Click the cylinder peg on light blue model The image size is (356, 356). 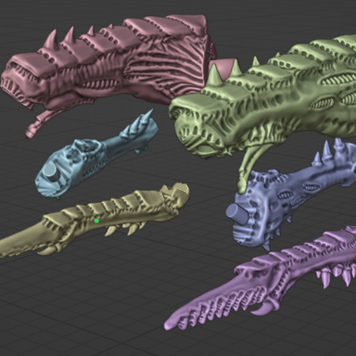click(52, 172)
